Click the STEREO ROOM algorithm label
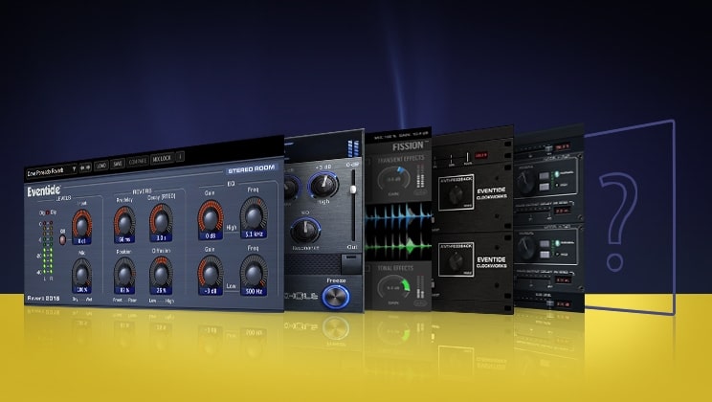 pos(251,169)
